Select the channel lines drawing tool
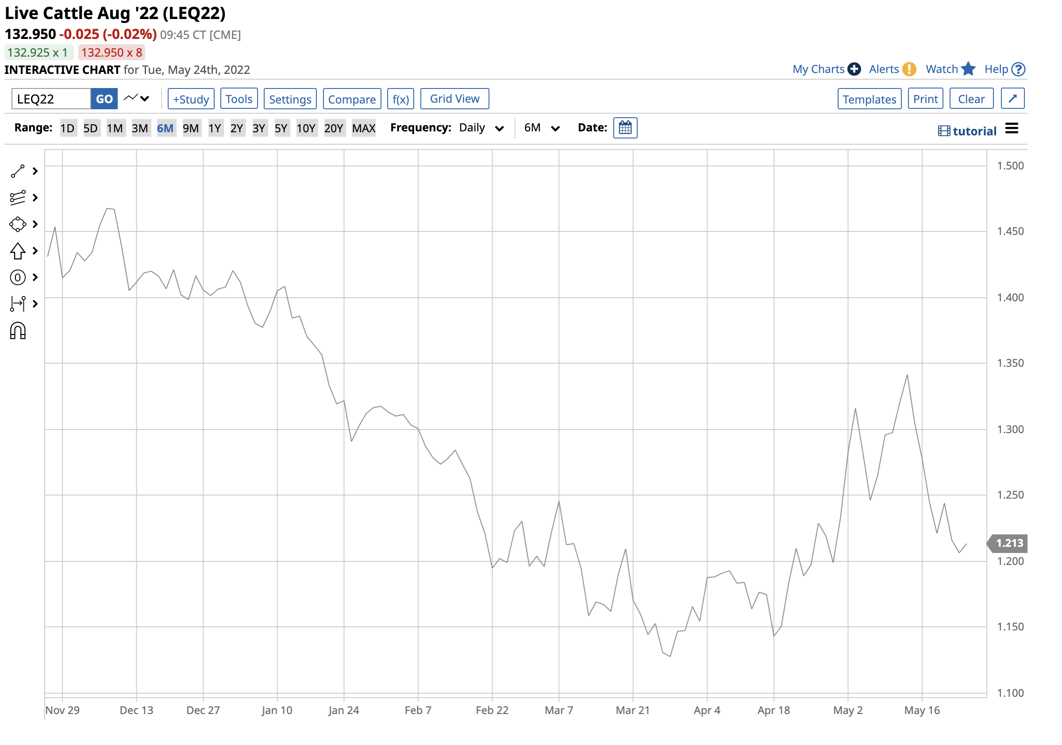The image size is (1062, 745). [18, 198]
